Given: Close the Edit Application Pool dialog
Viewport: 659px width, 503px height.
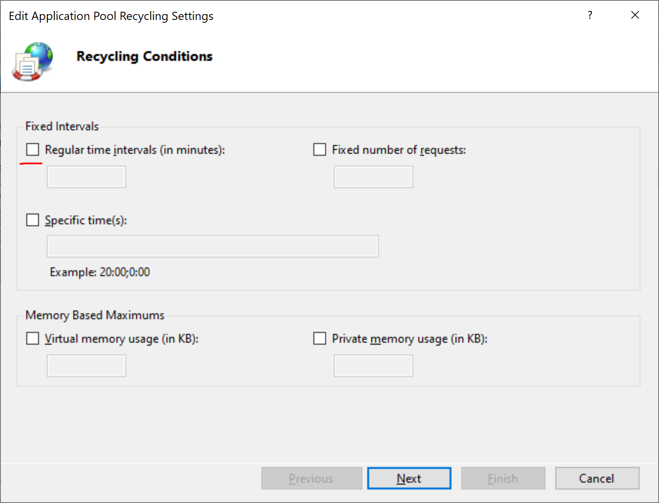Looking at the screenshot, I should pyautogui.click(x=635, y=15).
